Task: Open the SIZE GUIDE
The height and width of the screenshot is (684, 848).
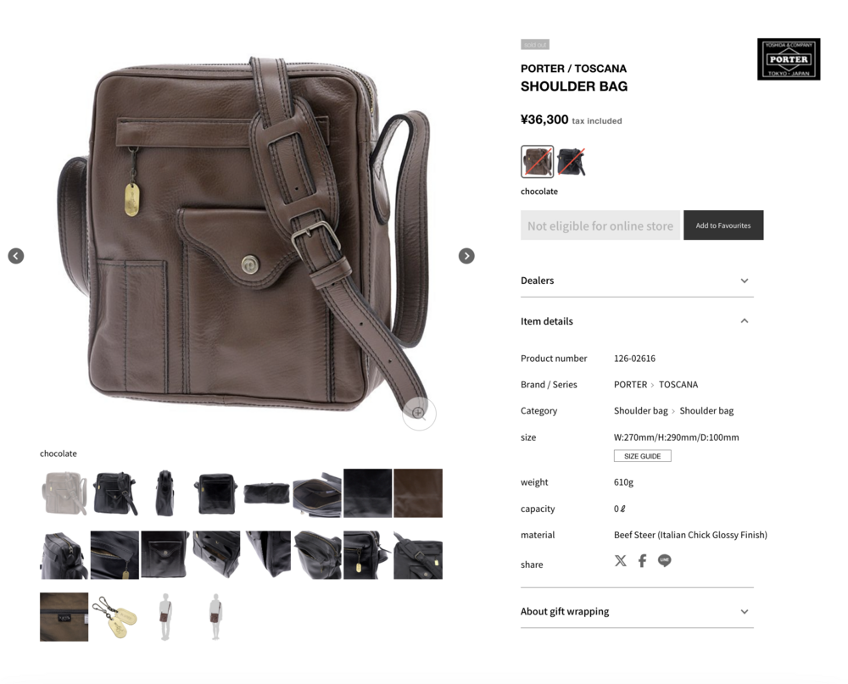Action: [643, 456]
